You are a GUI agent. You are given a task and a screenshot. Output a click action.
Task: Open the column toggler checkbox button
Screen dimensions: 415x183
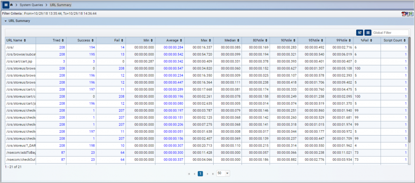(x=360, y=32)
